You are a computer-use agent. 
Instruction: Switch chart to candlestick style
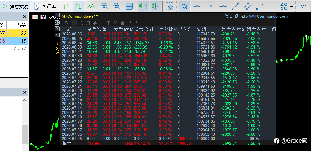(x=78, y=6)
